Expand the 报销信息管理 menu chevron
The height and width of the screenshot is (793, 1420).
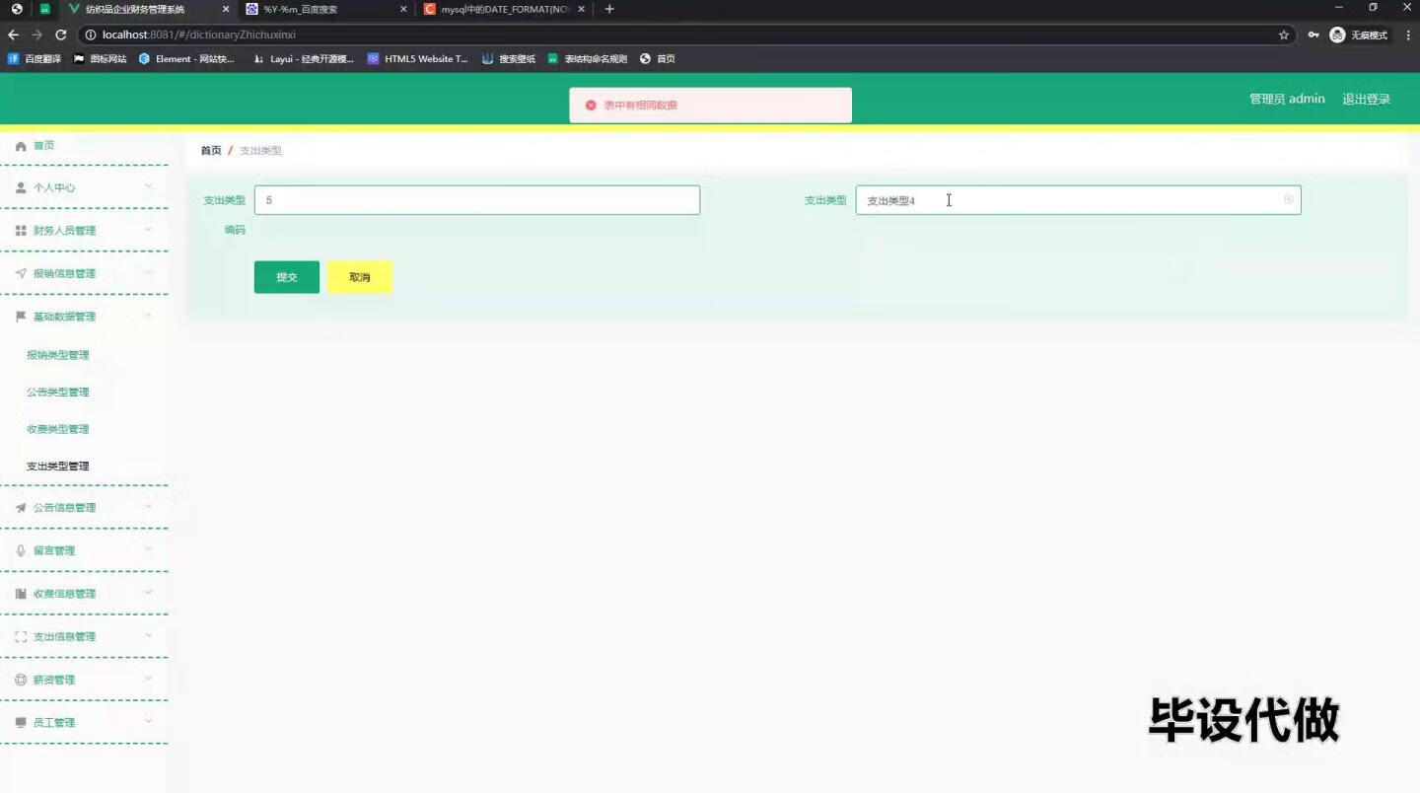pos(148,272)
